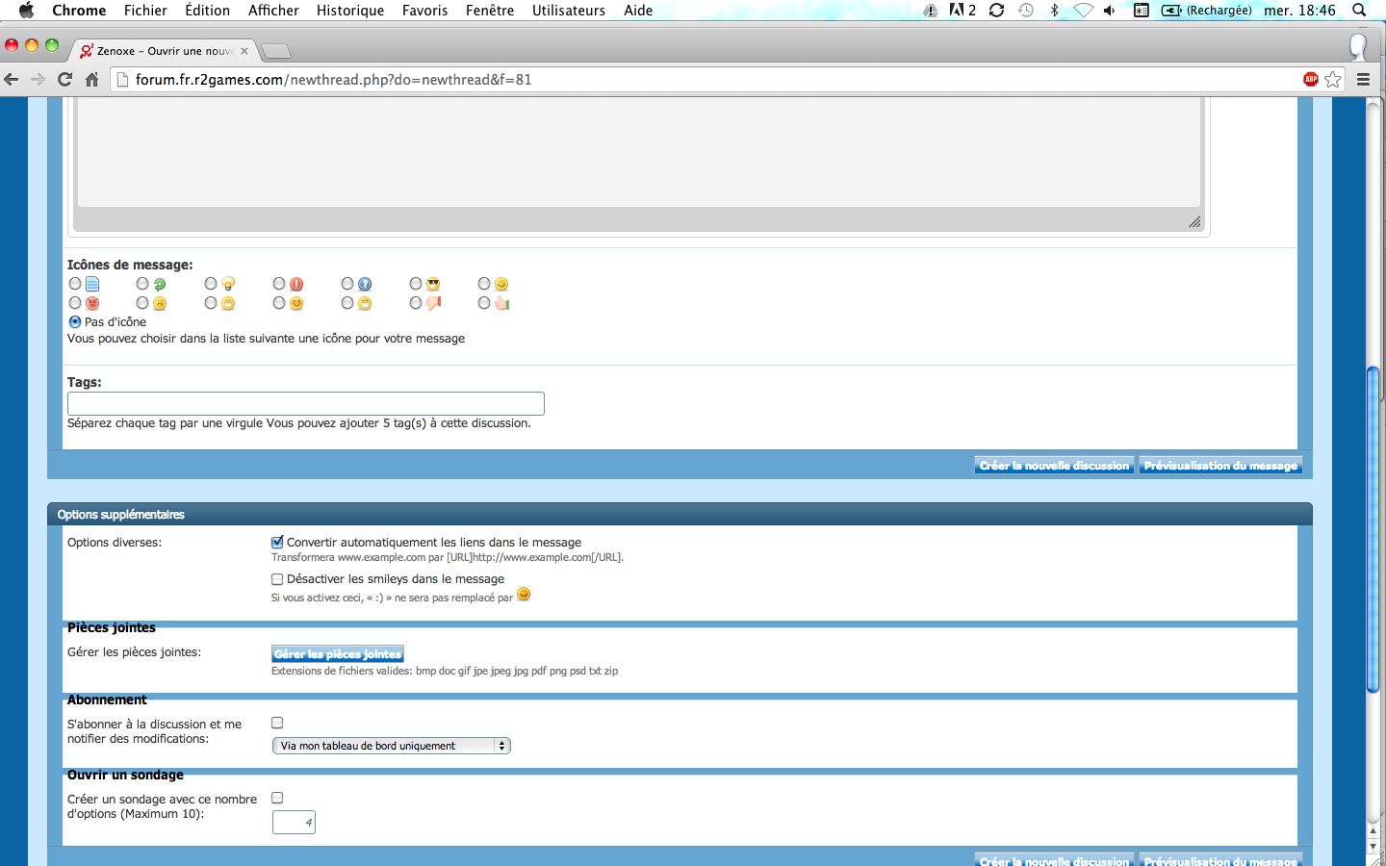Screen dimensions: 1386x866
Task: Click 'Gérer les pièces jointes' button
Action: point(337,654)
